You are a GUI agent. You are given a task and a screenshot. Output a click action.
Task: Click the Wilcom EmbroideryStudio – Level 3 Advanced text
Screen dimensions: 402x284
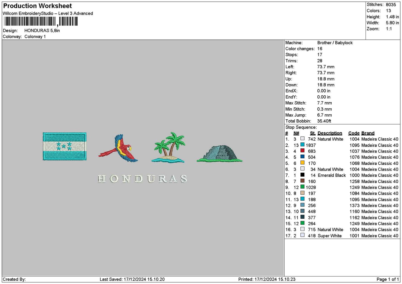point(48,13)
